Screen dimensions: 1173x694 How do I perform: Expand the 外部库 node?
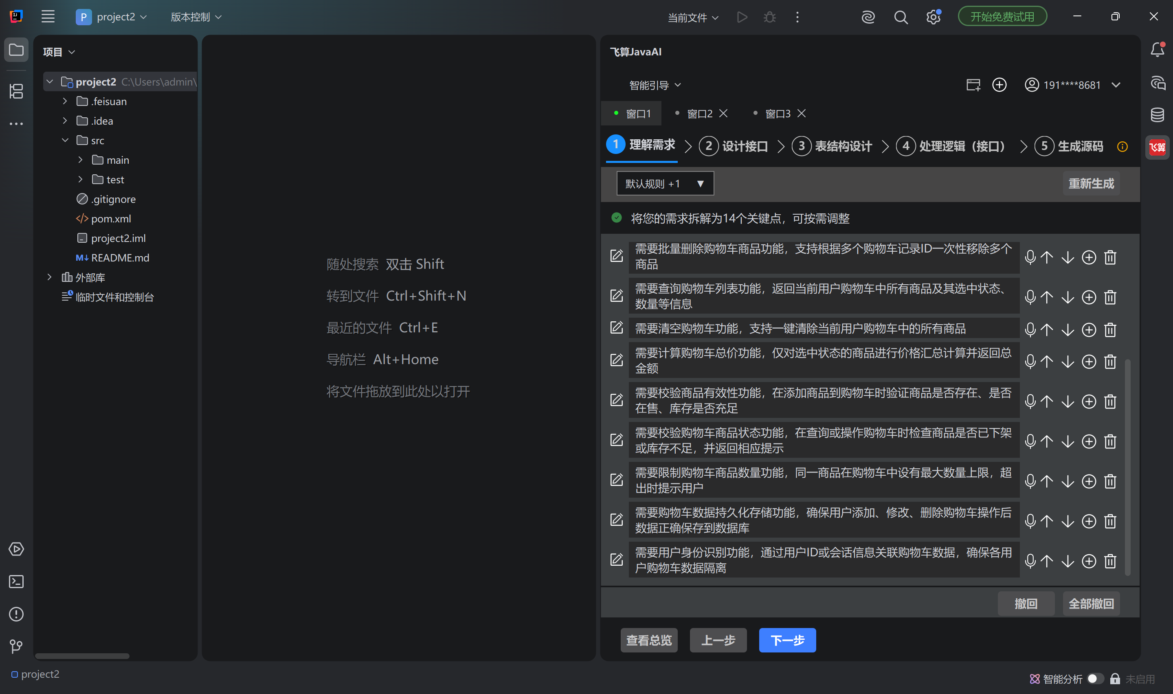(50, 277)
